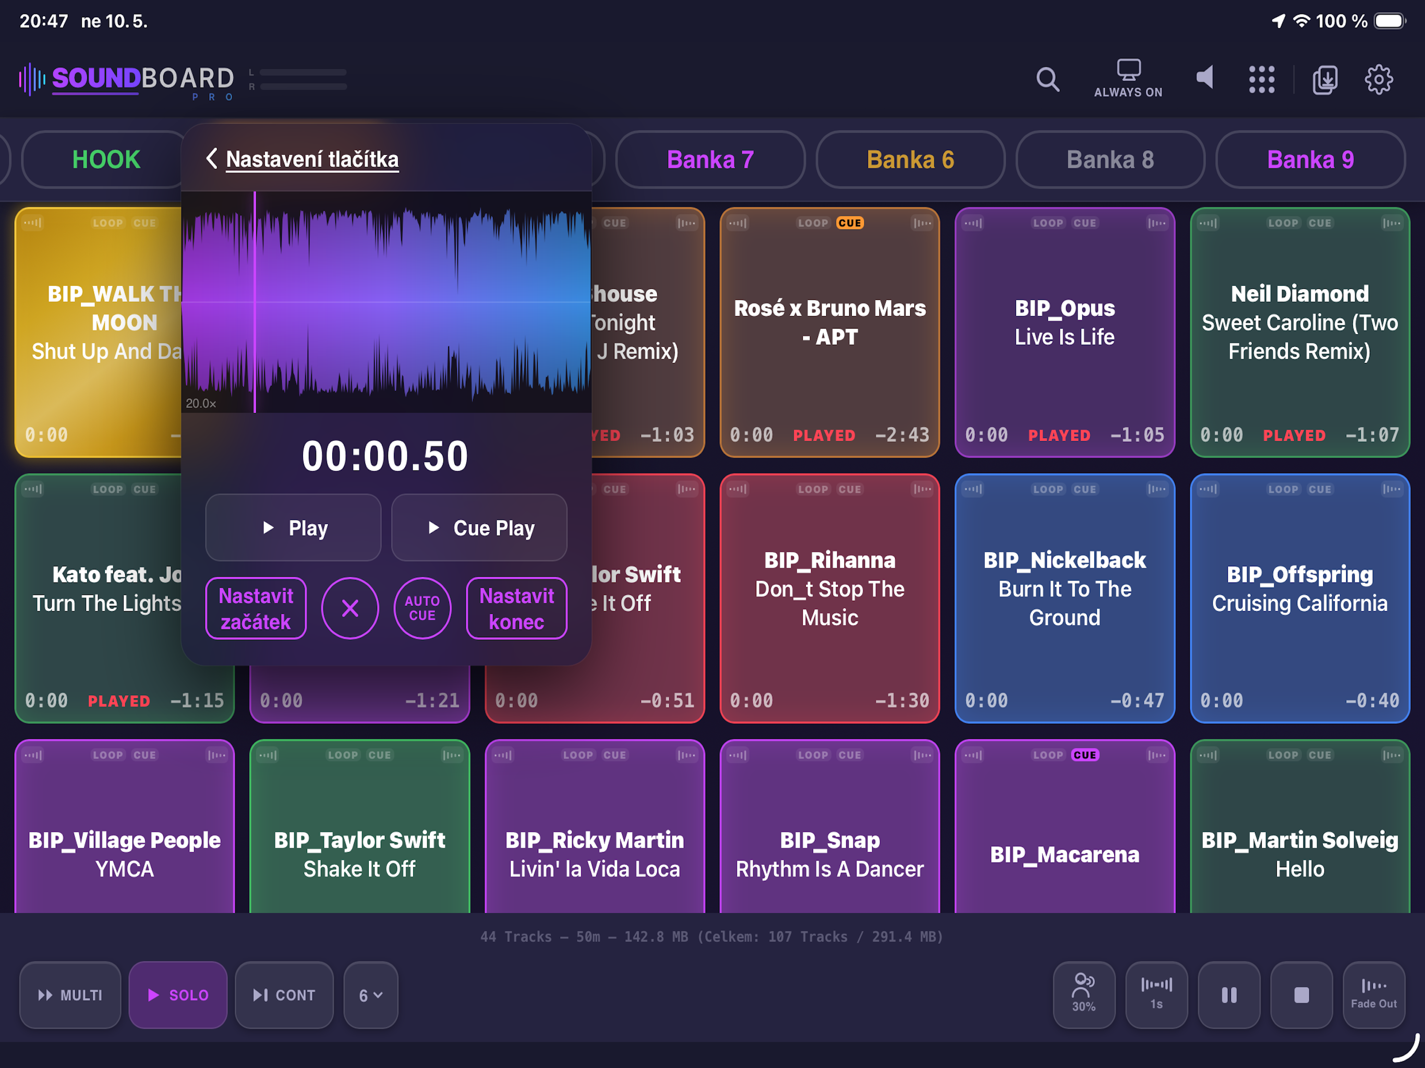The height and width of the screenshot is (1068, 1425).
Task: Start the Play button in popup
Action: pos(293,528)
